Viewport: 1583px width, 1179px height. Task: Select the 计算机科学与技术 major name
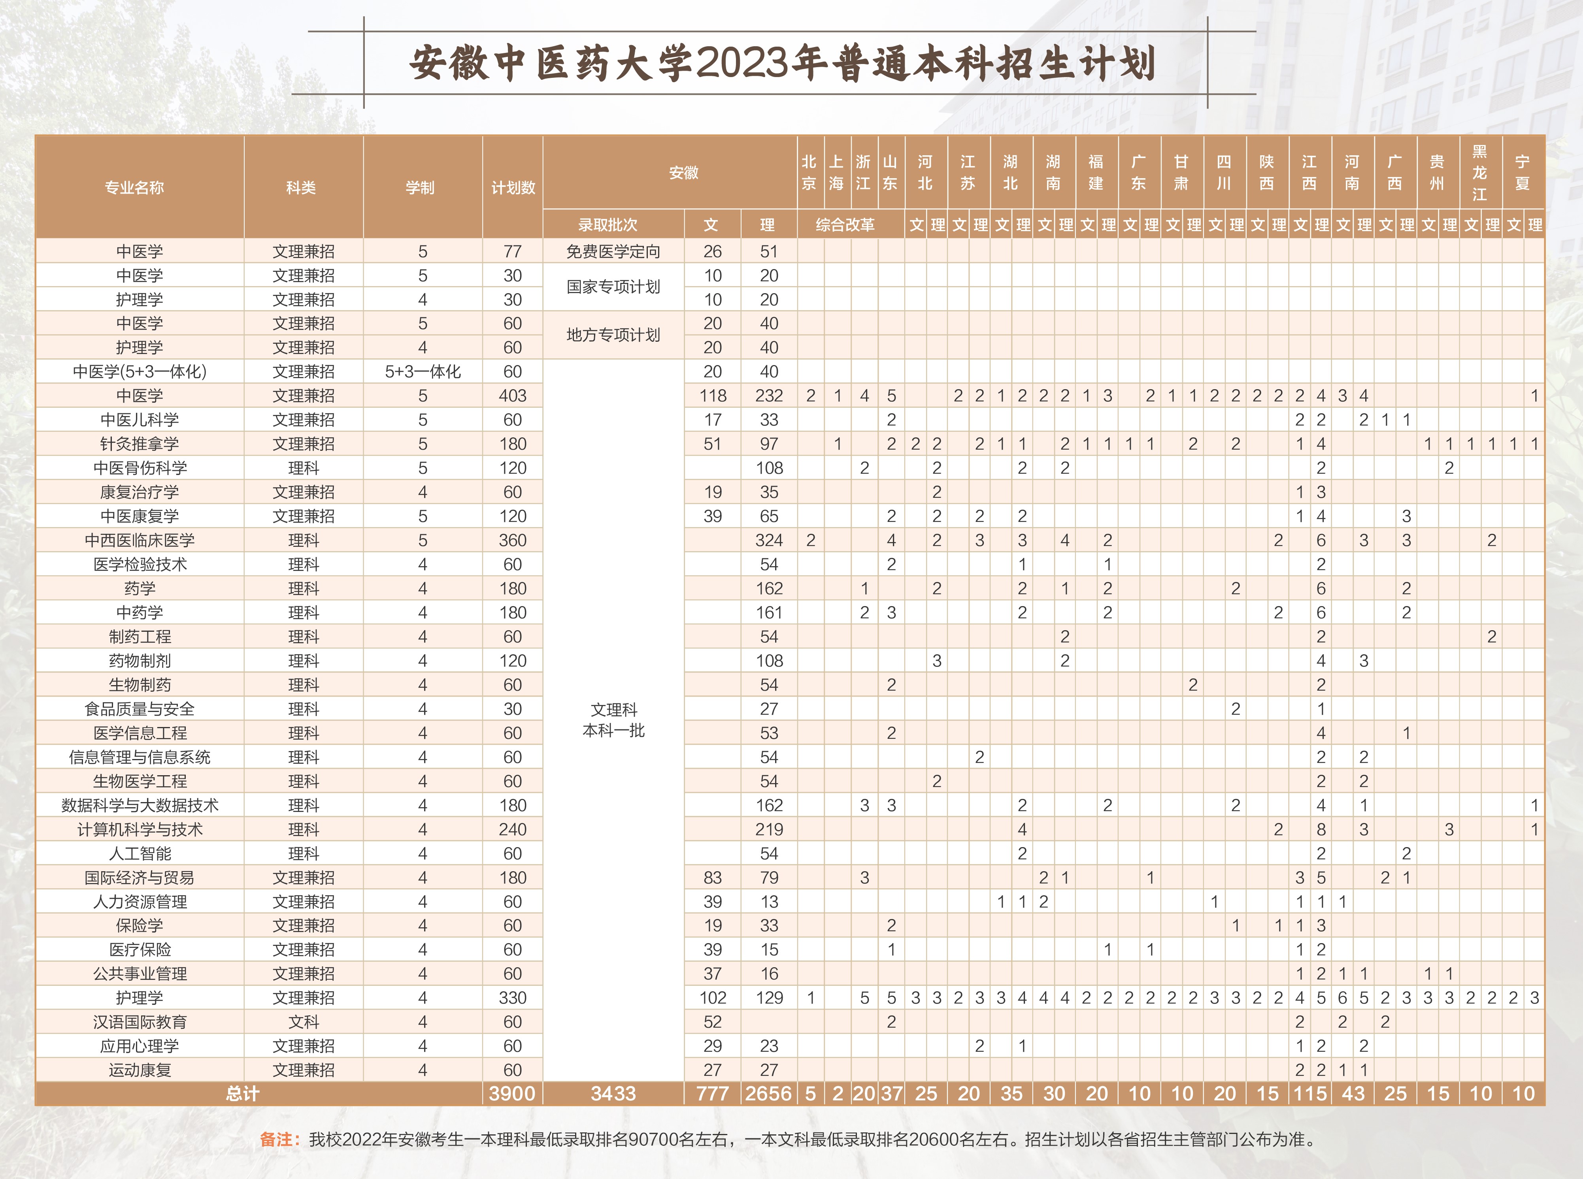[140, 829]
